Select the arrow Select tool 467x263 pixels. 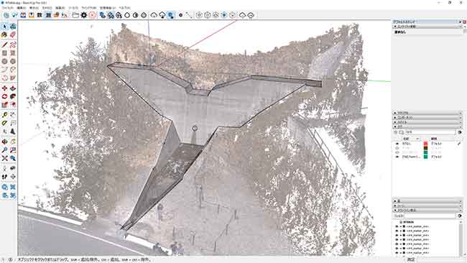pos(4,27)
